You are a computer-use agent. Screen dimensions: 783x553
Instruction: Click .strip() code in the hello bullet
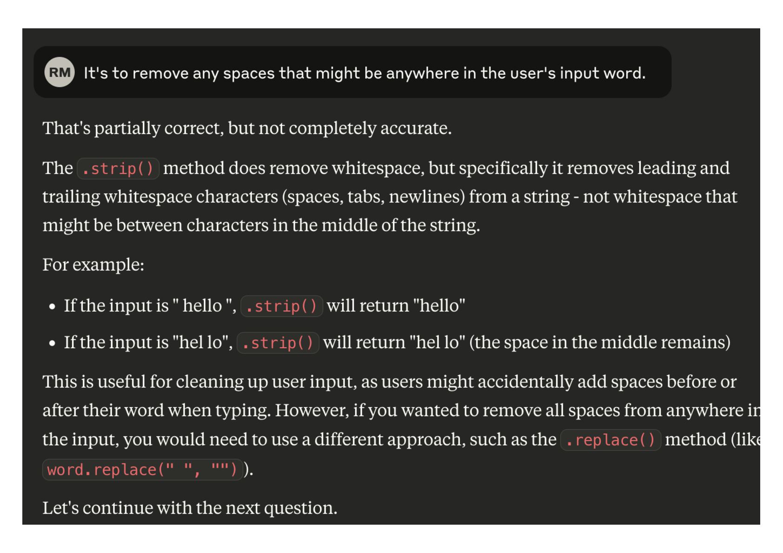pyautogui.click(x=282, y=306)
